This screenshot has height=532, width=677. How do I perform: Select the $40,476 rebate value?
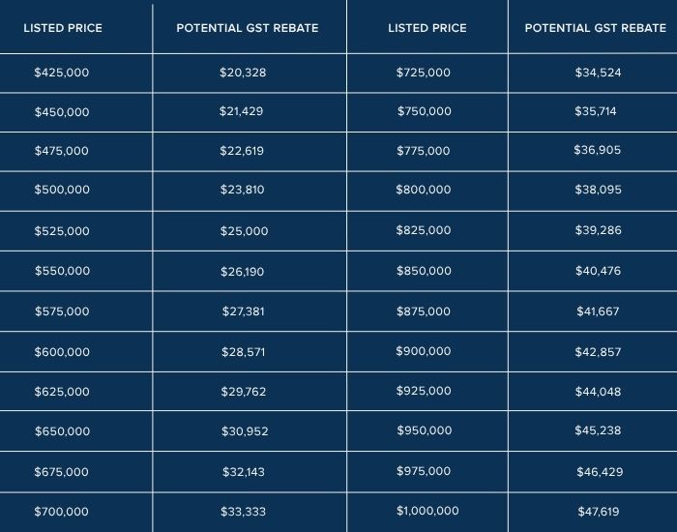point(597,272)
